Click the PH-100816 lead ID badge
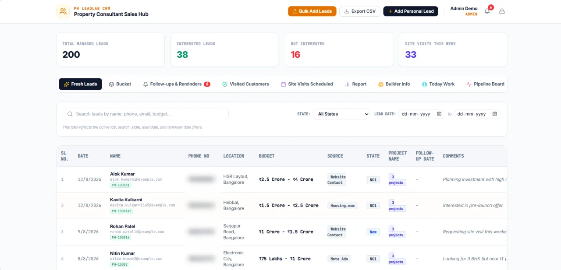Image resolution: width=561 pixels, height=270 pixels. click(121, 238)
